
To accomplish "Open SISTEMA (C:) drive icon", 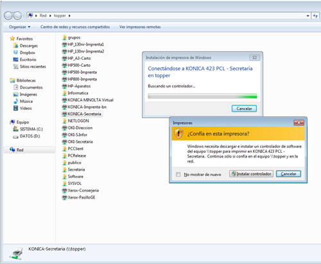I will pos(15,129).
